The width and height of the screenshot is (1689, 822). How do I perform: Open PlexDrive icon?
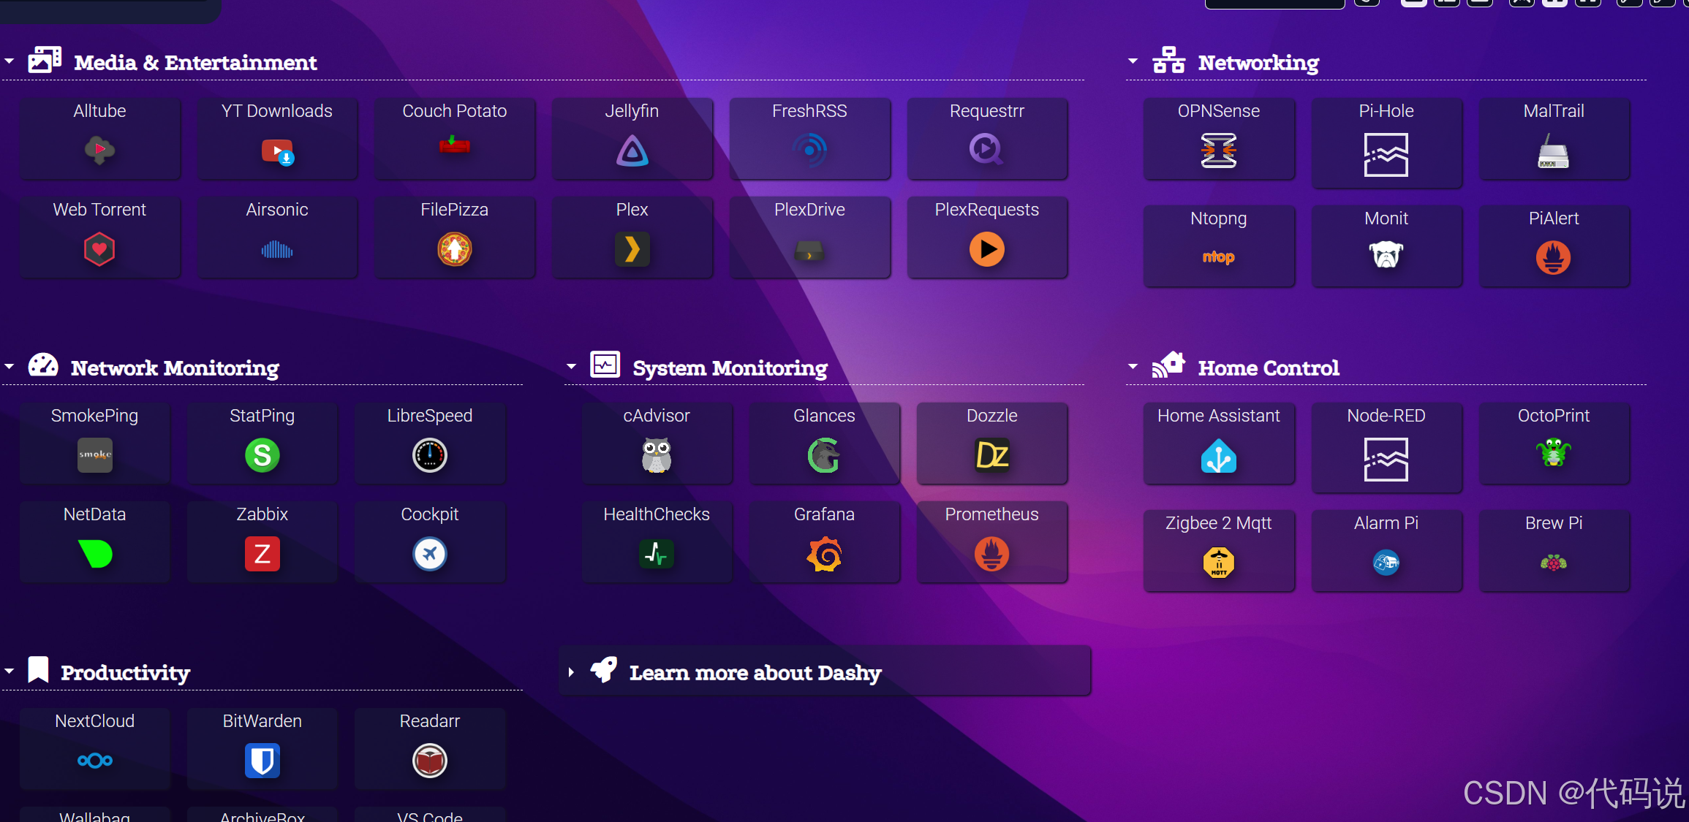click(x=809, y=251)
